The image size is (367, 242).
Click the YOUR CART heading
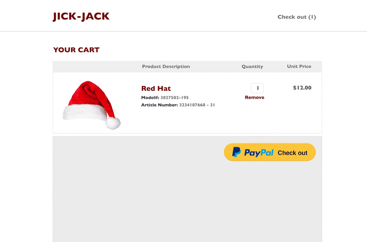click(76, 50)
